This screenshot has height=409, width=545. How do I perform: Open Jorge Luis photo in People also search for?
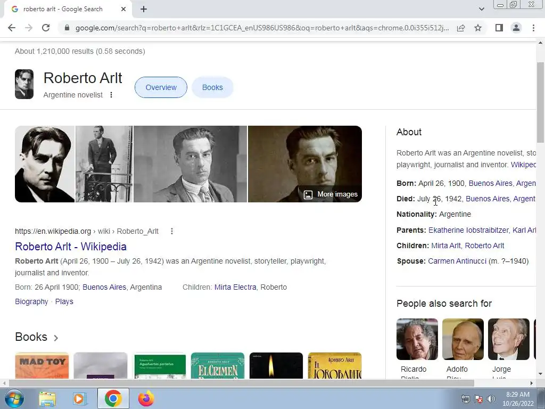(x=508, y=339)
